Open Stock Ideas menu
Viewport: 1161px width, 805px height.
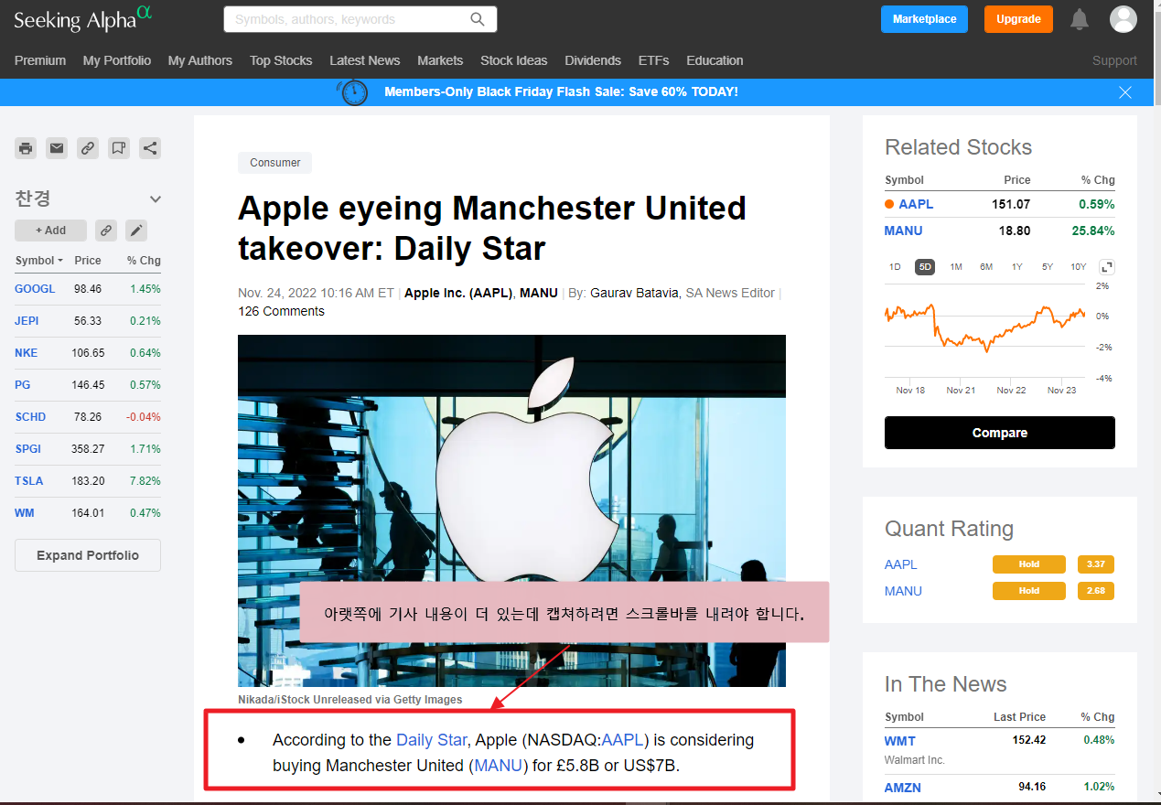pyautogui.click(x=514, y=60)
